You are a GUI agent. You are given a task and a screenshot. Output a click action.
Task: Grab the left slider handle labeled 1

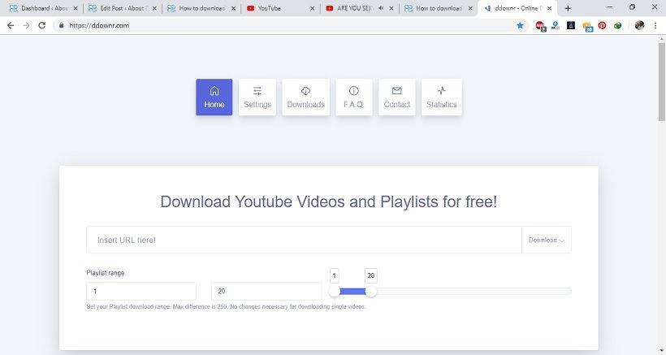[x=335, y=292]
